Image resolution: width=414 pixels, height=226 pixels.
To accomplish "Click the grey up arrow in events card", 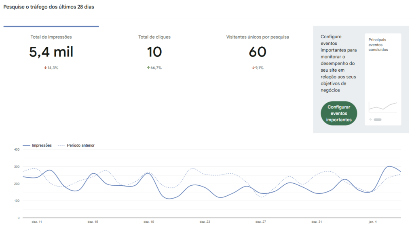I will [370, 120].
